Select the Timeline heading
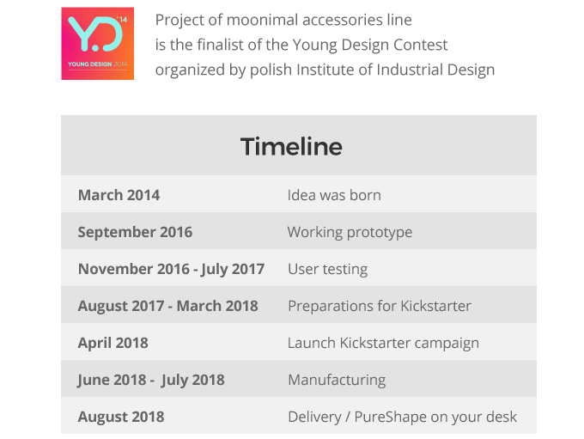This screenshot has height=439, width=584. [291, 146]
